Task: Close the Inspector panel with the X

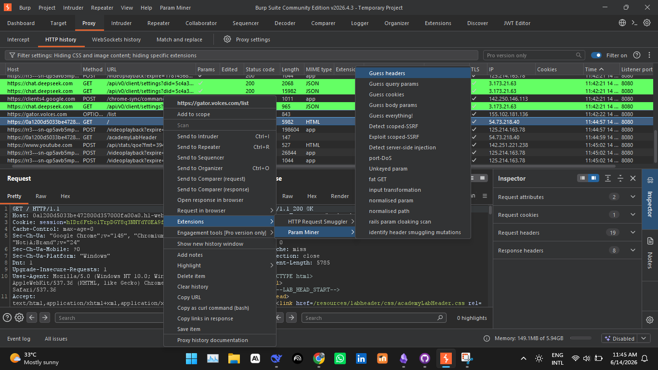Action: click(x=633, y=178)
